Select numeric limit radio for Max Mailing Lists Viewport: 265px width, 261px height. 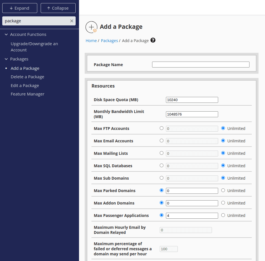[162, 153]
